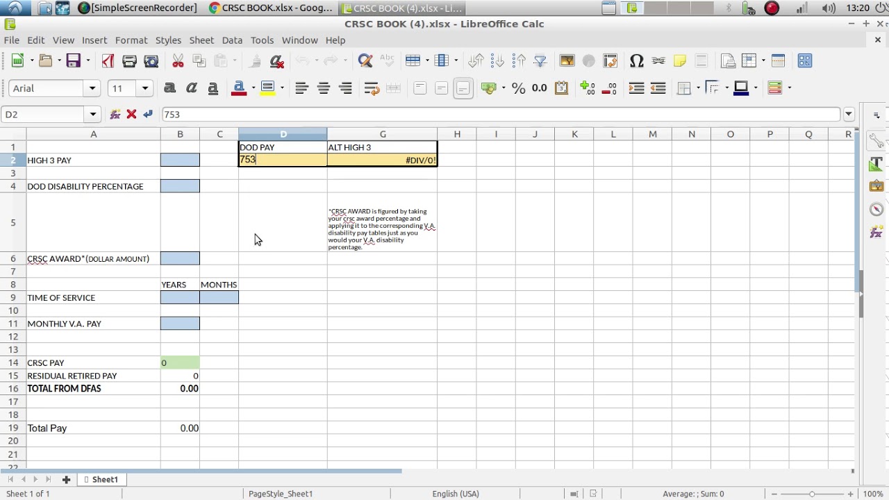Click the Increase Indent icon
This screenshot has height=500, width=889.
(636, 88)
